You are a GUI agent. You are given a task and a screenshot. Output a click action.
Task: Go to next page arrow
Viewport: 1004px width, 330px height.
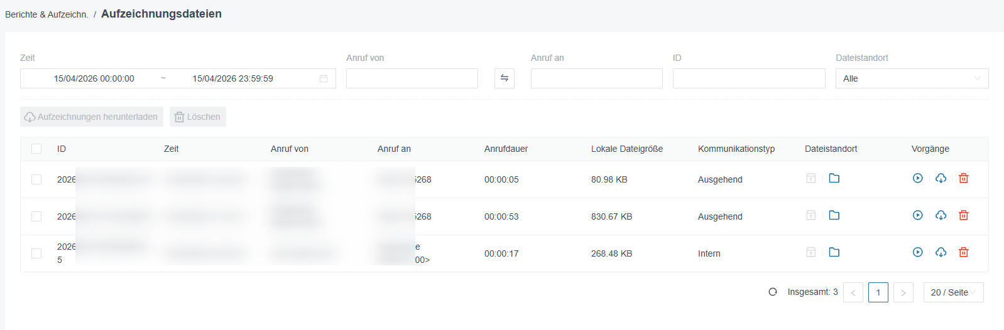pyautogui.click(x=903, y=292)
